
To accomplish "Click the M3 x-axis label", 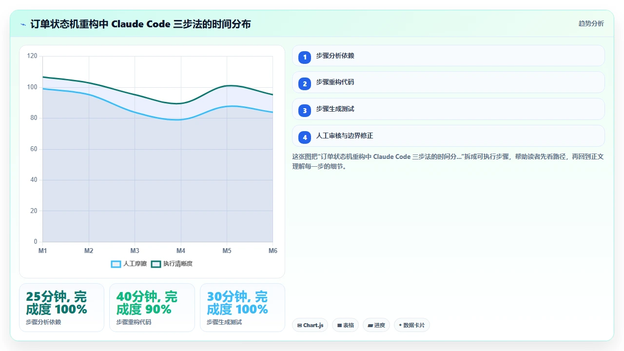I will 135,251.
